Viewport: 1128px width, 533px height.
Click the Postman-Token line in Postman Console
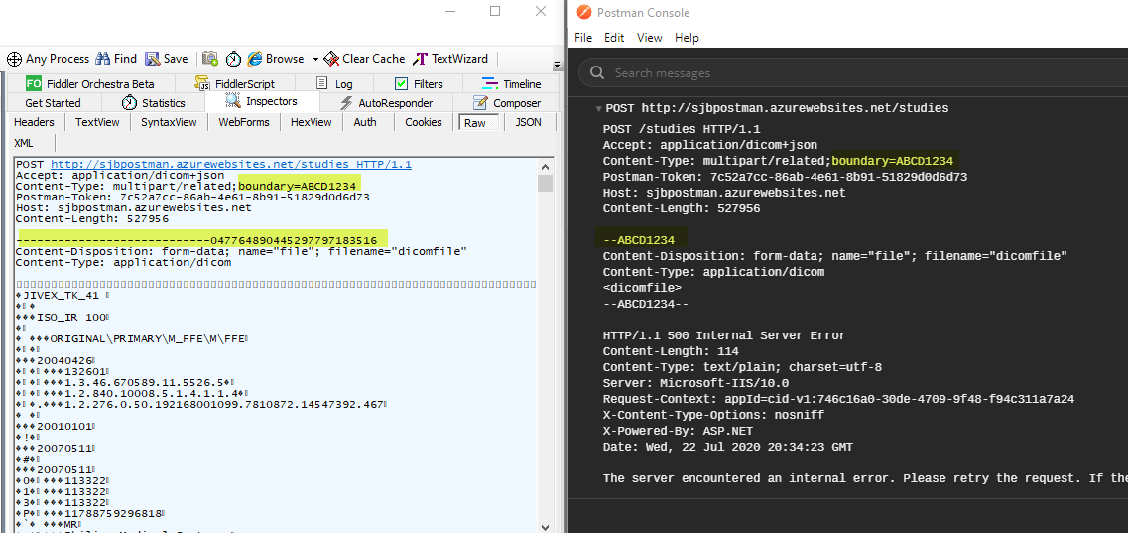click(x=785, y=177)
